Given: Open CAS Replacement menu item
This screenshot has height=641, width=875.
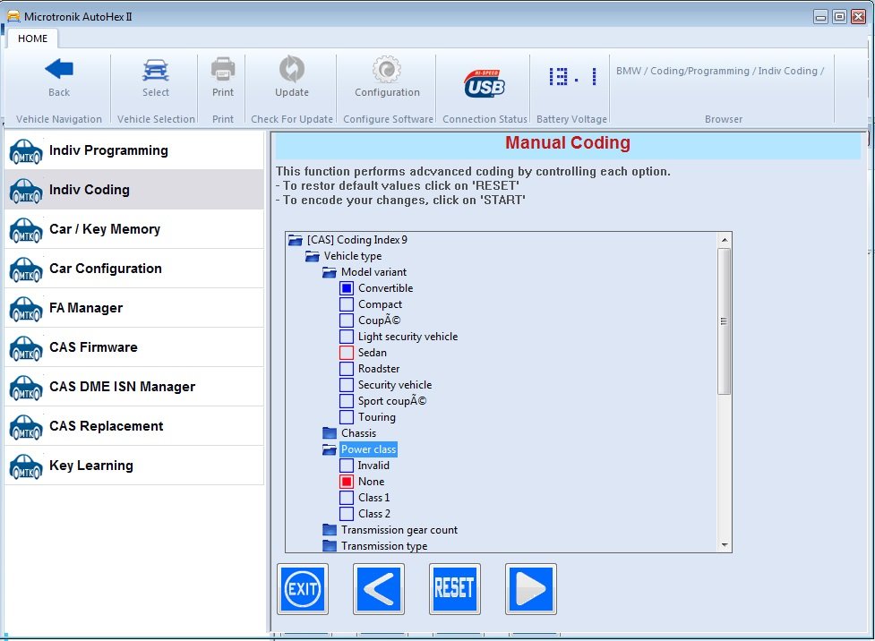Looking at the screenshot, I should tap(134, 425).
